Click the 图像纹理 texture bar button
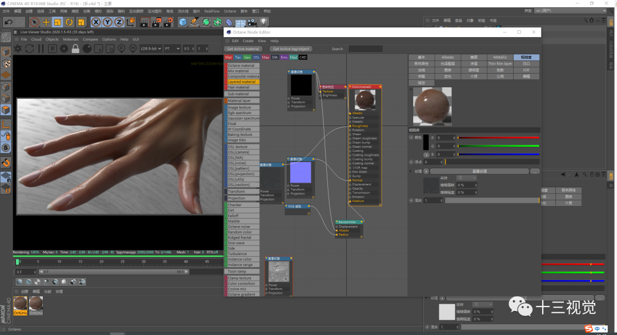The height and width of the screenshot is (335, 617). tap(479, 171)
